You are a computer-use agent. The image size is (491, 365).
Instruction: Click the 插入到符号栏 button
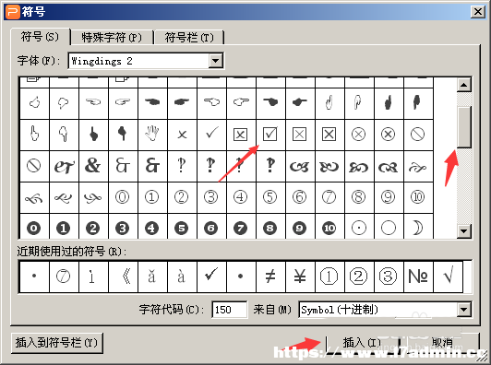pyautogui.click(x=56, y=343)
